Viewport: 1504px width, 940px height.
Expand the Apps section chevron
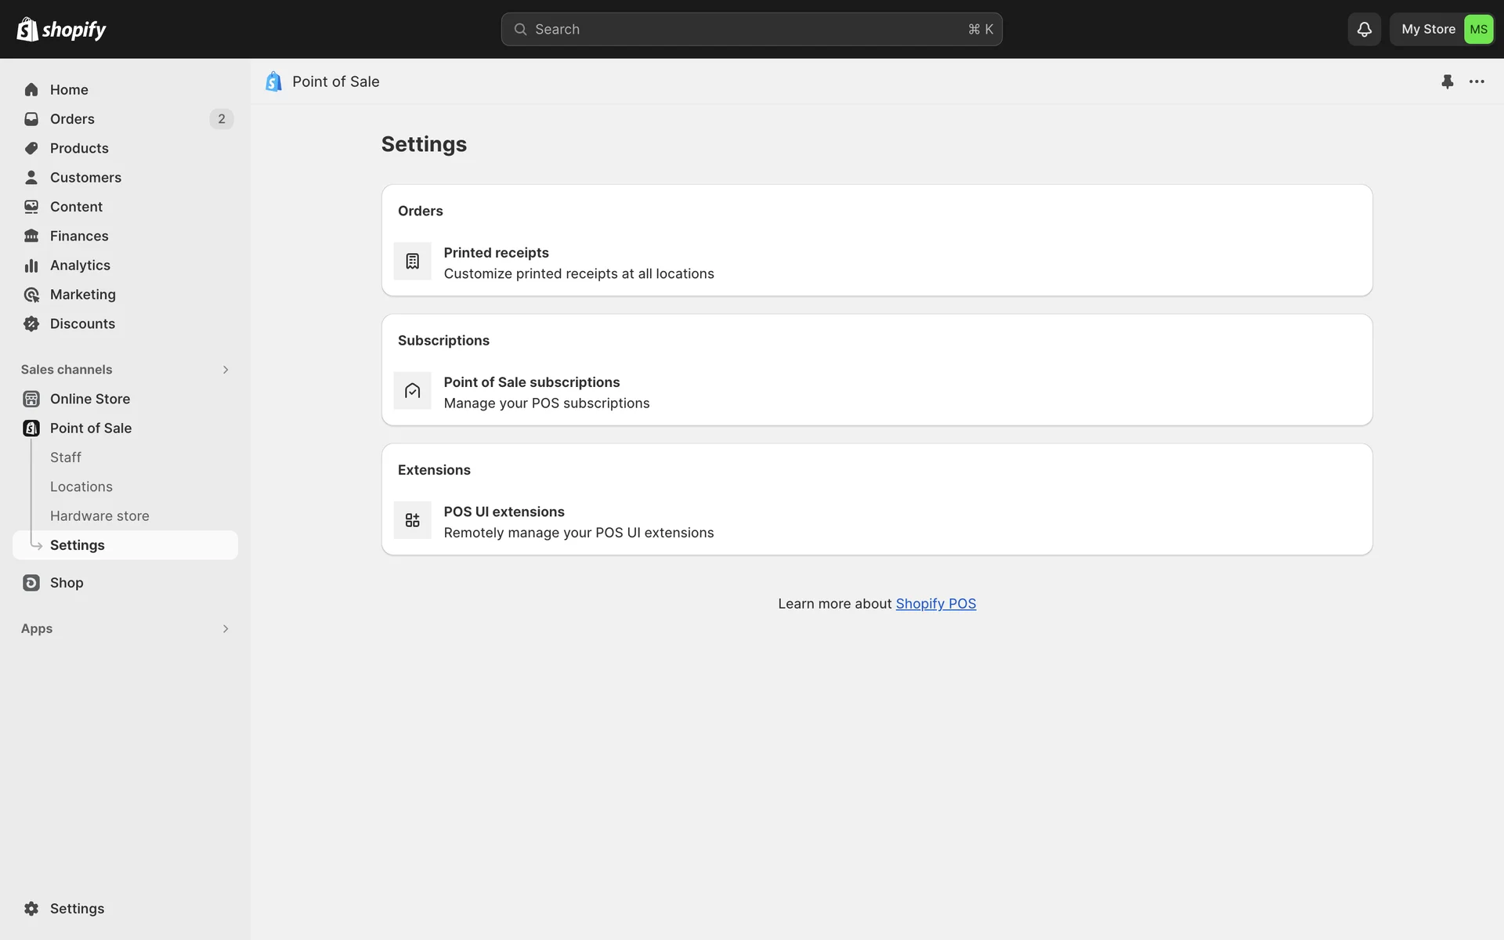(x=226, y=629)
